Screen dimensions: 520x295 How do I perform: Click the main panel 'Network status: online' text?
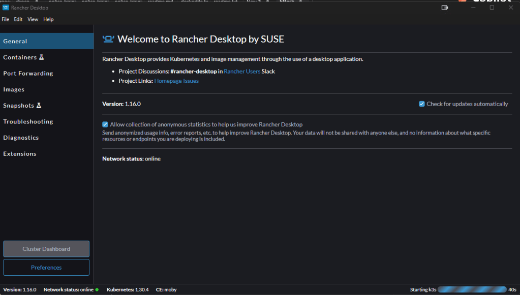coord(131,158)
